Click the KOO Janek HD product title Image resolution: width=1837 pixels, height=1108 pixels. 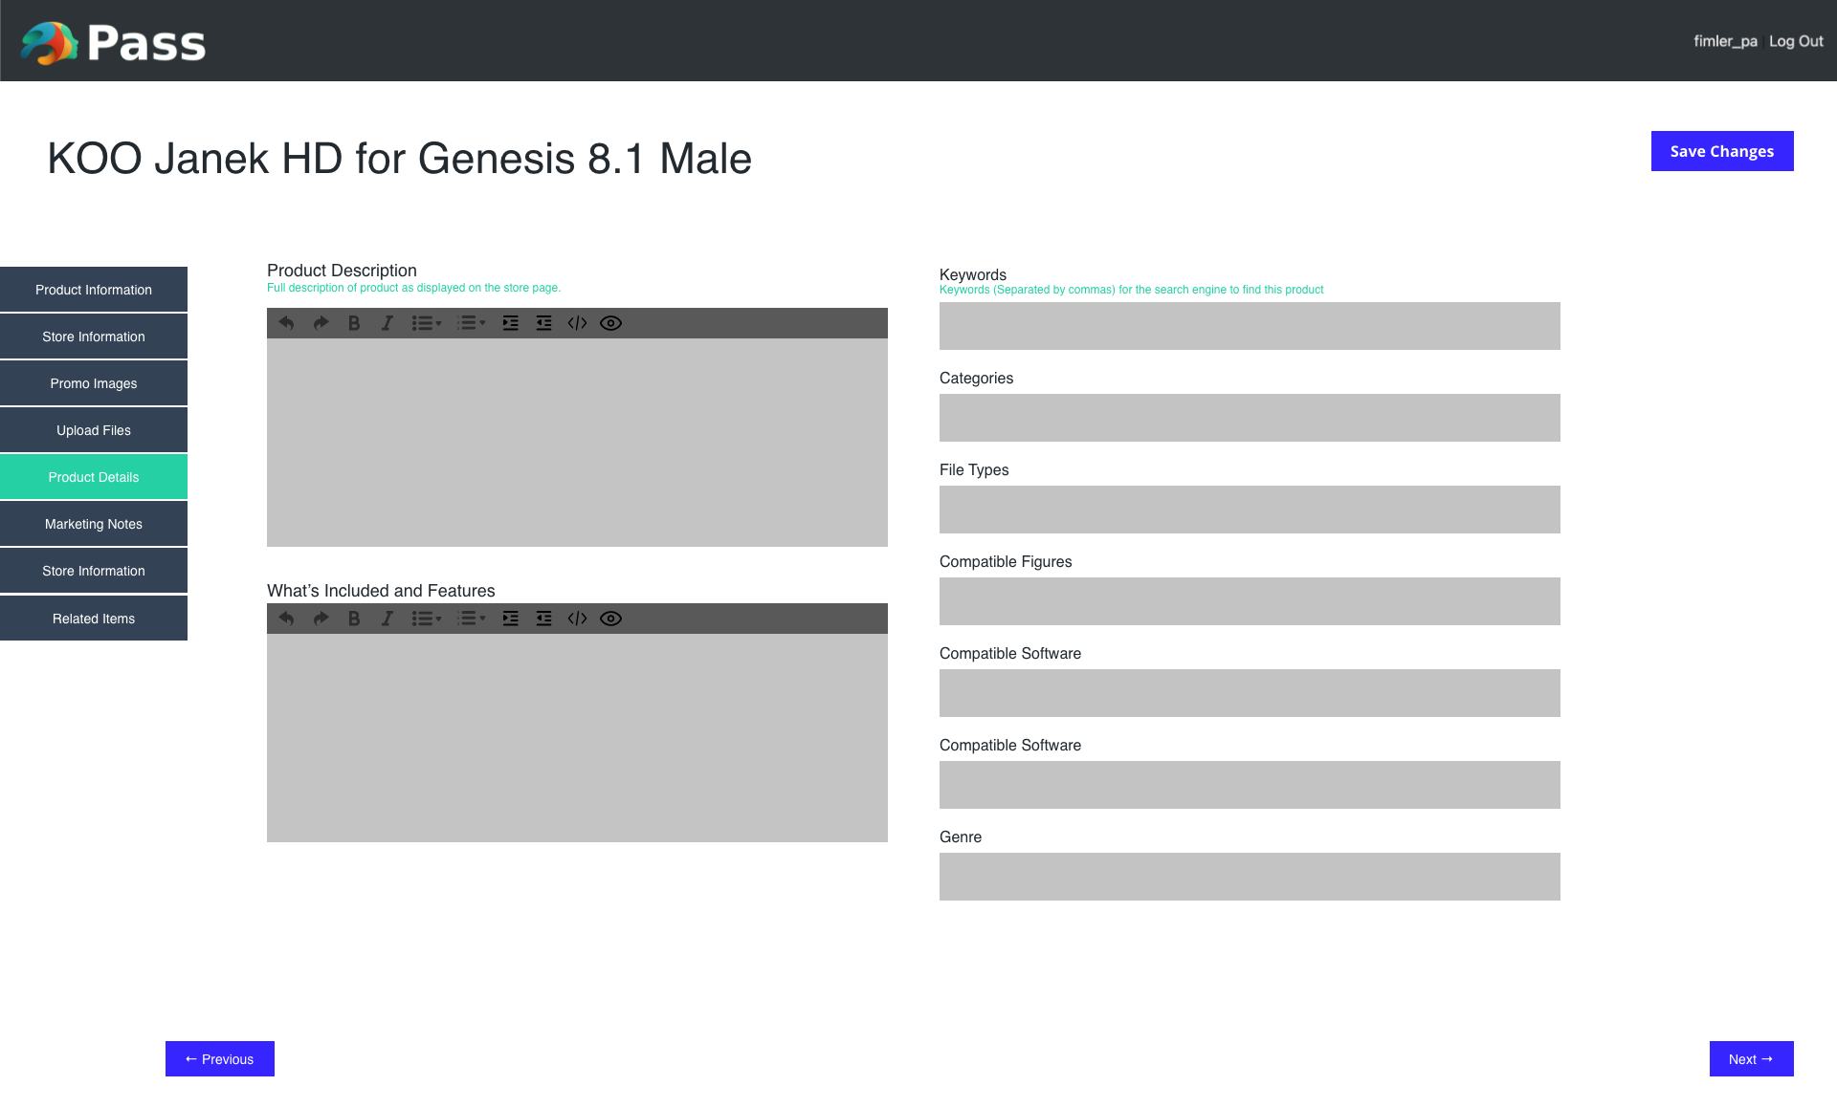[400, 159]
